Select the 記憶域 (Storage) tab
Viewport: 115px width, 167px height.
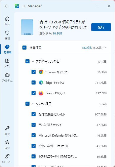click(x=7, y=49)
